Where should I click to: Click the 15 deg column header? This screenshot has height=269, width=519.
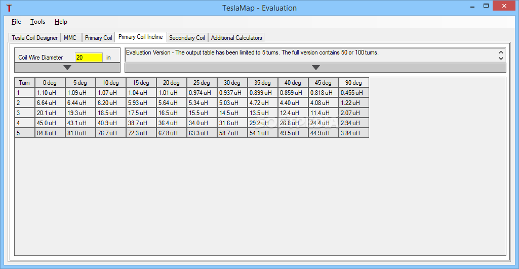(x=141, y=82)
